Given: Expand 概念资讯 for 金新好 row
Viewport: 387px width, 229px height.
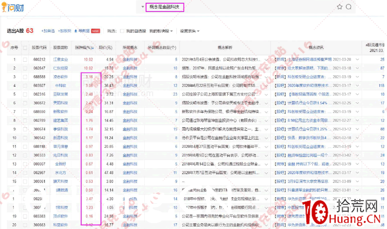Looking at the screenshot, I should (x=357, y=164).
